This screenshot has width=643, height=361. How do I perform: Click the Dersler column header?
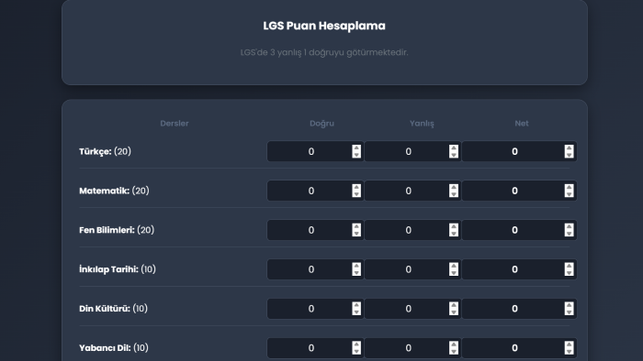click(175, 123)
